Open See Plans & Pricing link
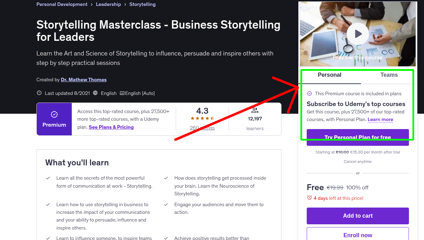Viewport: 424px width, 240px height. click(111, 127)
